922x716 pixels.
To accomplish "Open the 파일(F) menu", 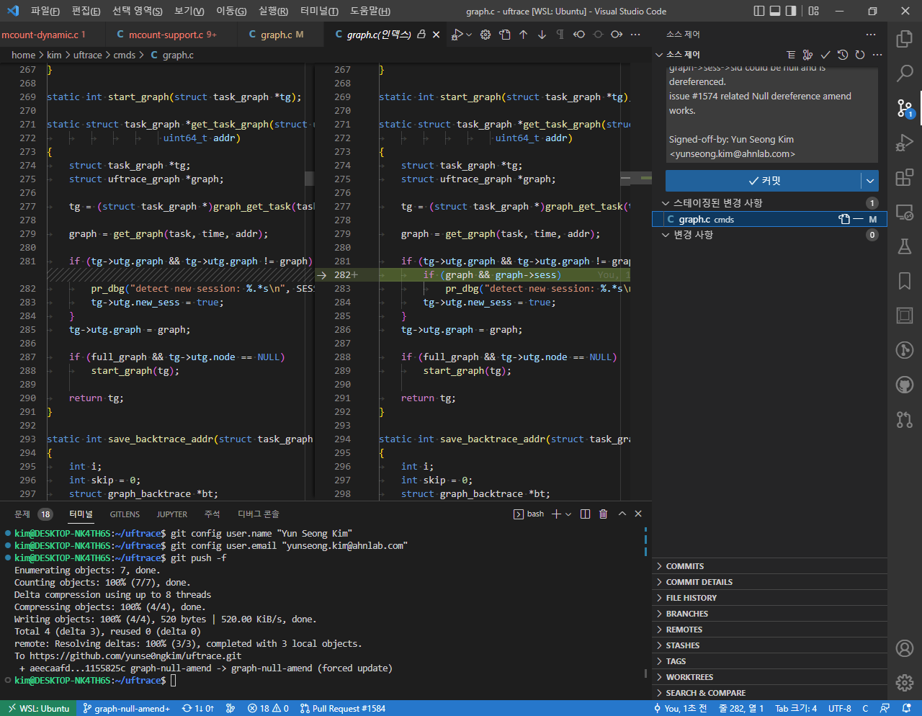I will click(x=45, y=11).
